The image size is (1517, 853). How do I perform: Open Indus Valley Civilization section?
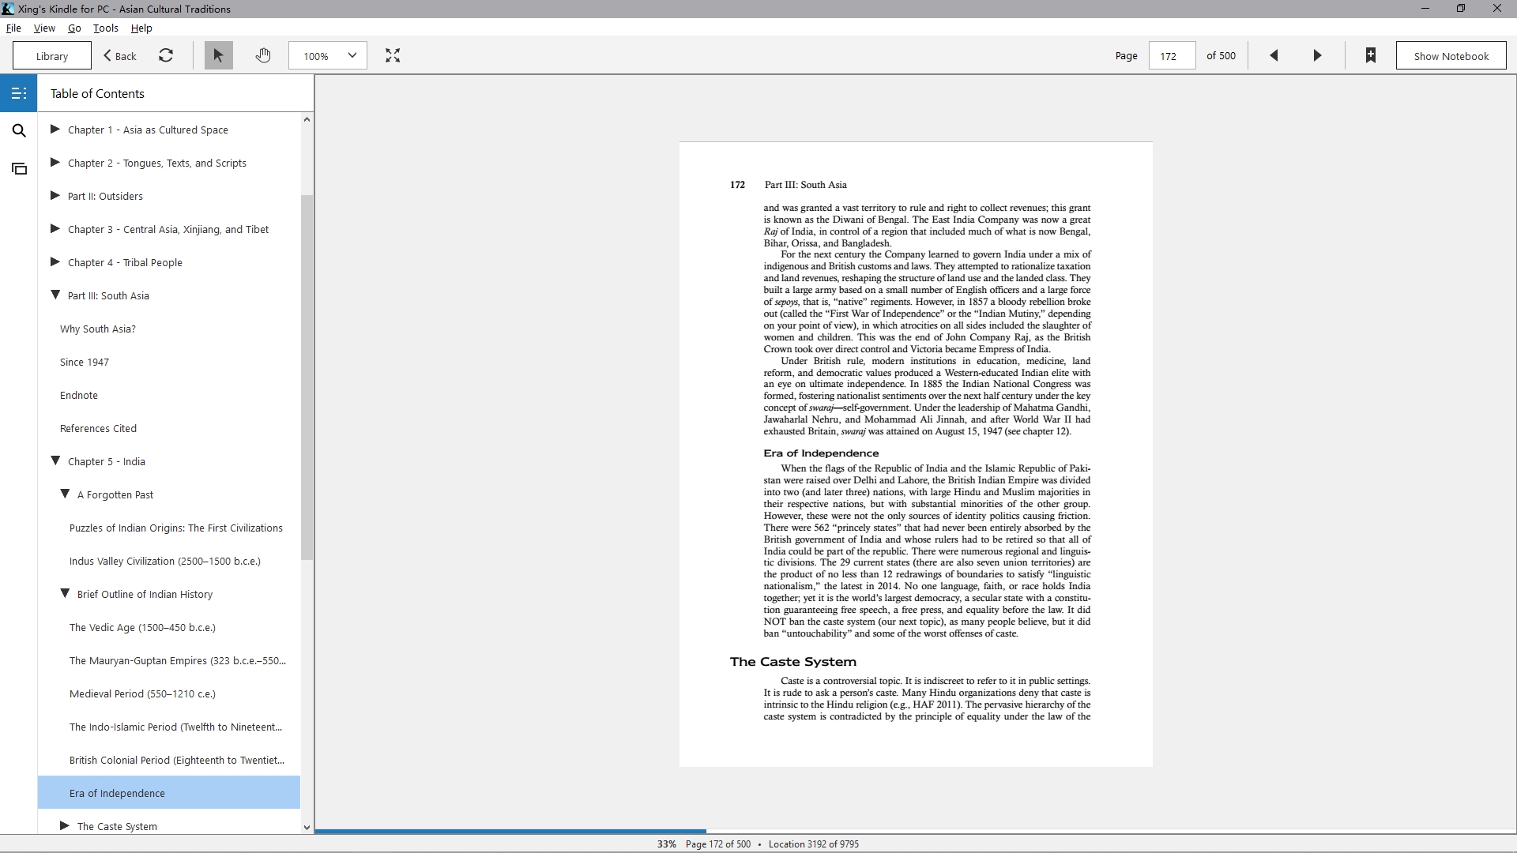[x=165, y=561]
